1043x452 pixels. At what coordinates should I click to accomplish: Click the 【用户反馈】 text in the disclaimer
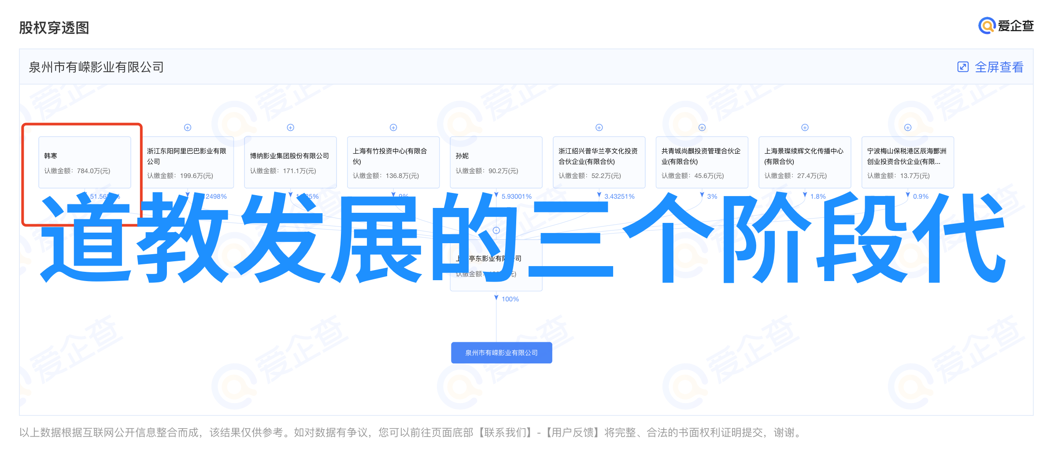click(573, 433)
